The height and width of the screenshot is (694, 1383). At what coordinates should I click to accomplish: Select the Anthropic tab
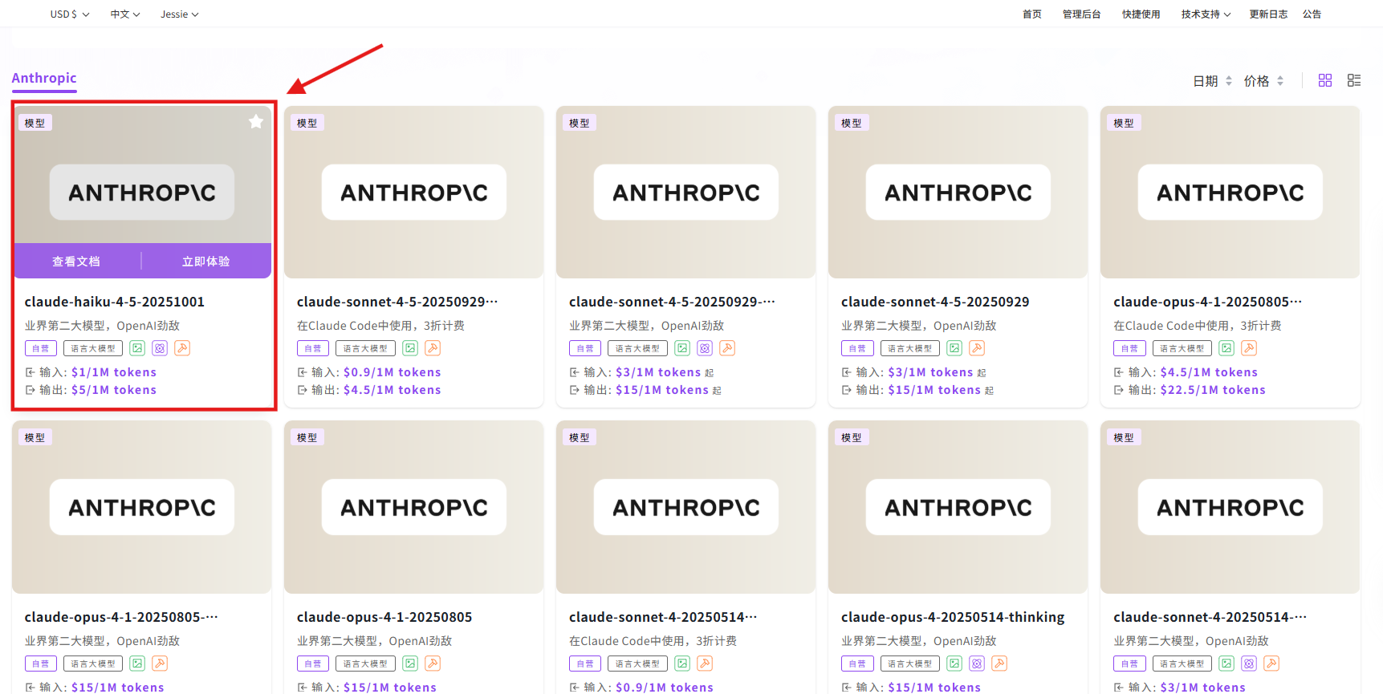click(44, 78)
